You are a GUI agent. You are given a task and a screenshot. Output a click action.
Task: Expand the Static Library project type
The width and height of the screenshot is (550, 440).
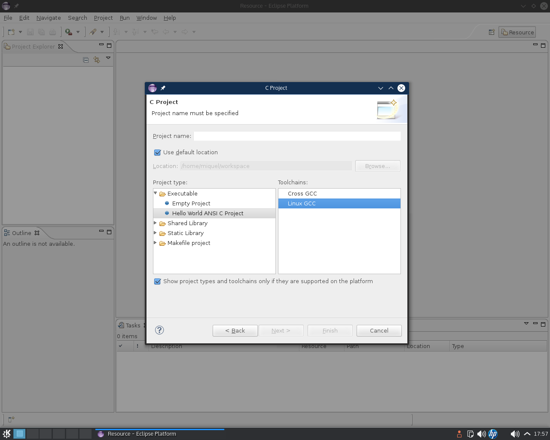point(156,233)
